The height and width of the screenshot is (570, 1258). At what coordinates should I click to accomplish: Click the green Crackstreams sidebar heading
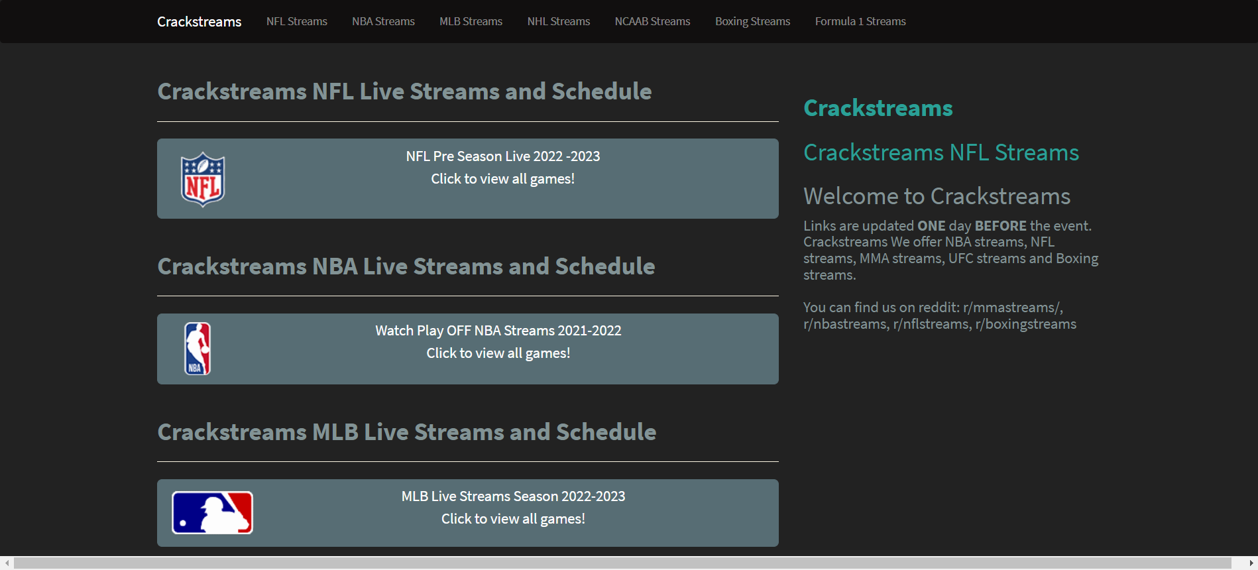pyautogui.click(x=878, y=108)
